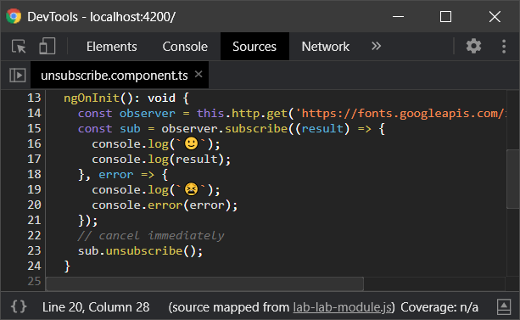520x320 pixels.
Task: Click 'Line 20, Column 28' status text
Action: (96, 307)
